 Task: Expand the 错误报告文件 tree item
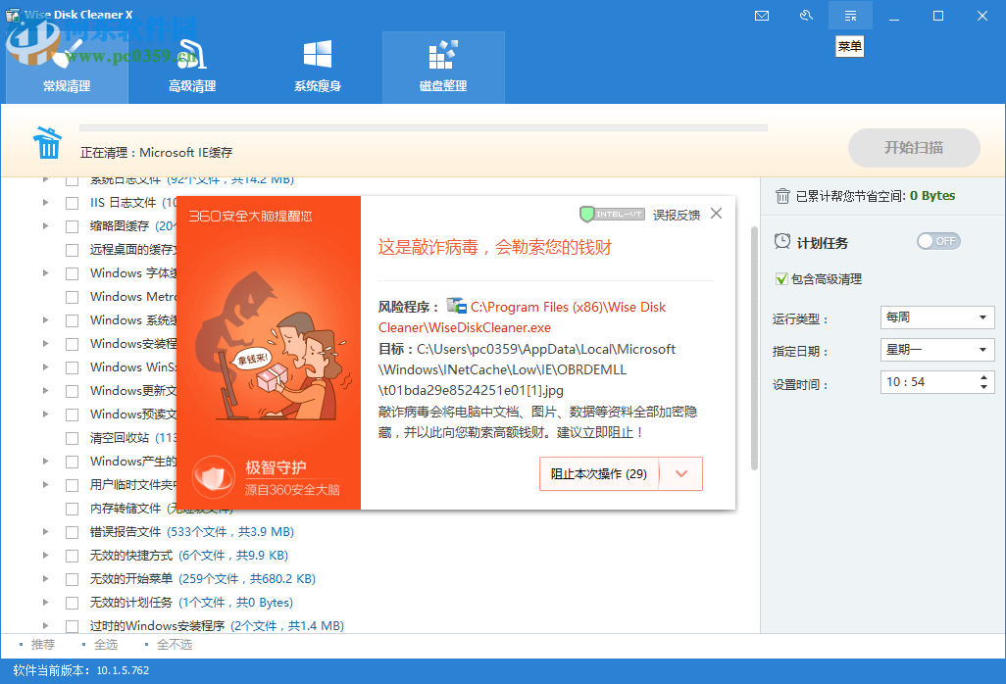[45, 531]
